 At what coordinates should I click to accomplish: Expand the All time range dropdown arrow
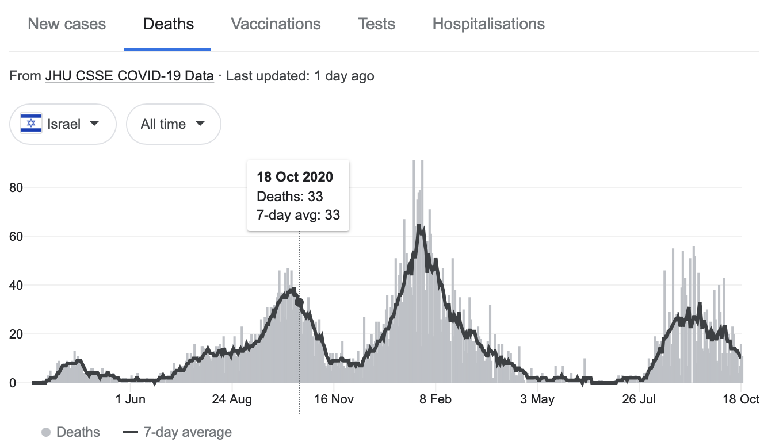(200, 124)
